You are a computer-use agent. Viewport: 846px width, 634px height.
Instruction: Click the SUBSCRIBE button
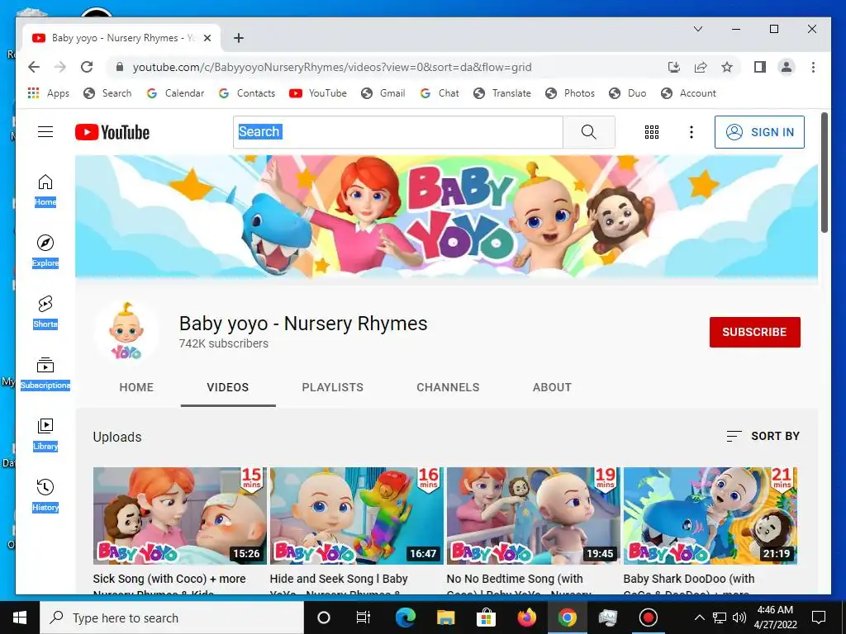click(754, 332)
